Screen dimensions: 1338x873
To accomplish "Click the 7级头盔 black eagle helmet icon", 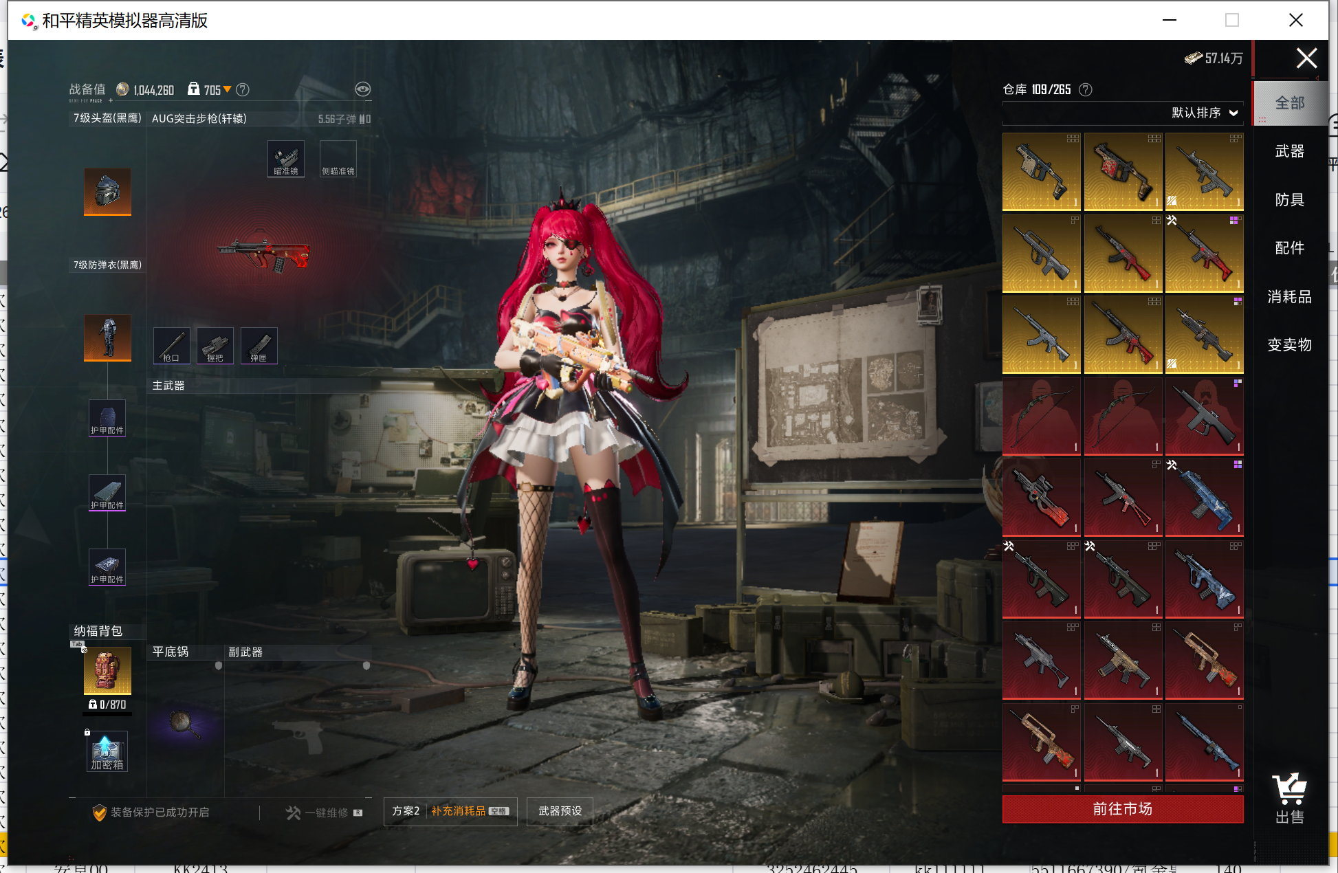I will (x=107, y=191).
